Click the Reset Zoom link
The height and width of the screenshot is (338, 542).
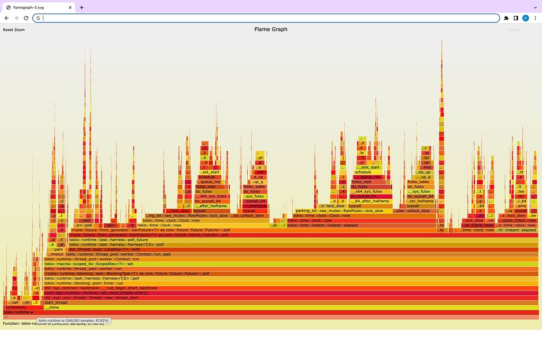(x=13, y=30)
